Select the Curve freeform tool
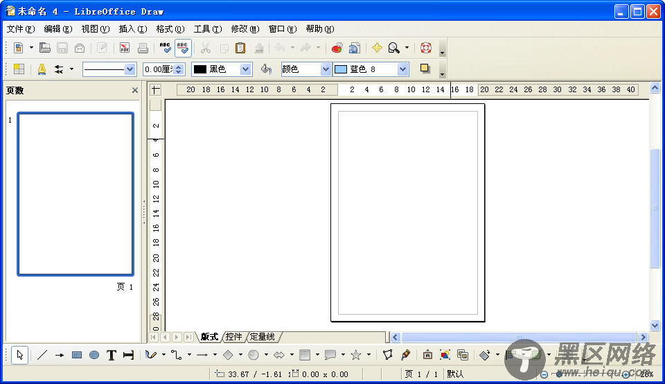The height and width of the screenshot is (384, 665). point(151,355)
